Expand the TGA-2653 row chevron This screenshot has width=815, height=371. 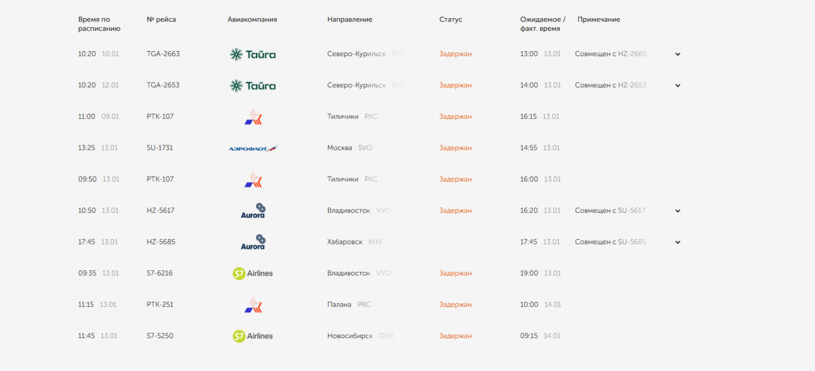click(x=678, y=85)
